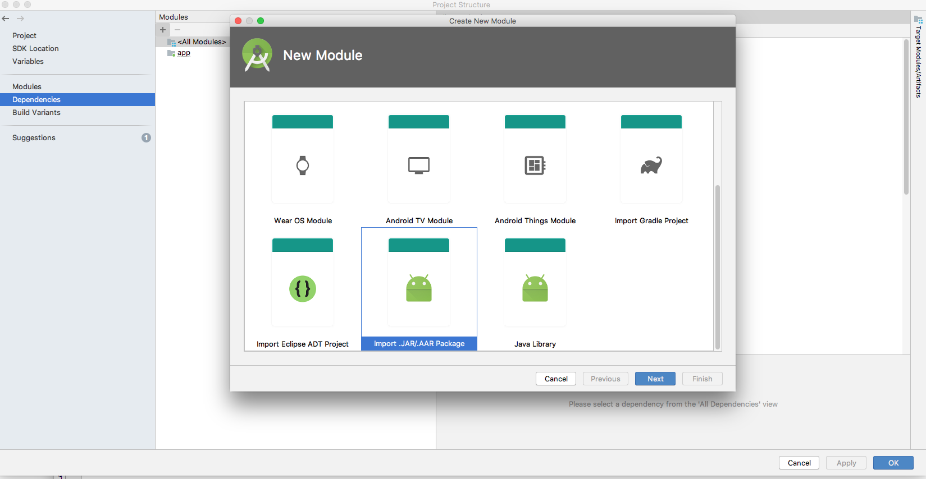The height and width of the screenshot is (479, 926).
Task: Click the Import Eclipse ADT Project label
Action: (x=303, y=344)
